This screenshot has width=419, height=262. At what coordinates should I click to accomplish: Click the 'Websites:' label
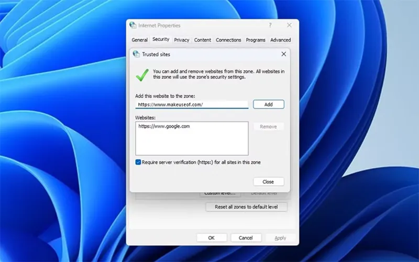(145, 117)
